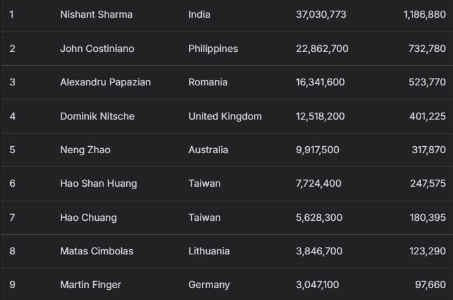Image resolution: width=453 pixels, height=300 pixels.
Task: Click the Romania country entry
Action: [x=207, y=82]
